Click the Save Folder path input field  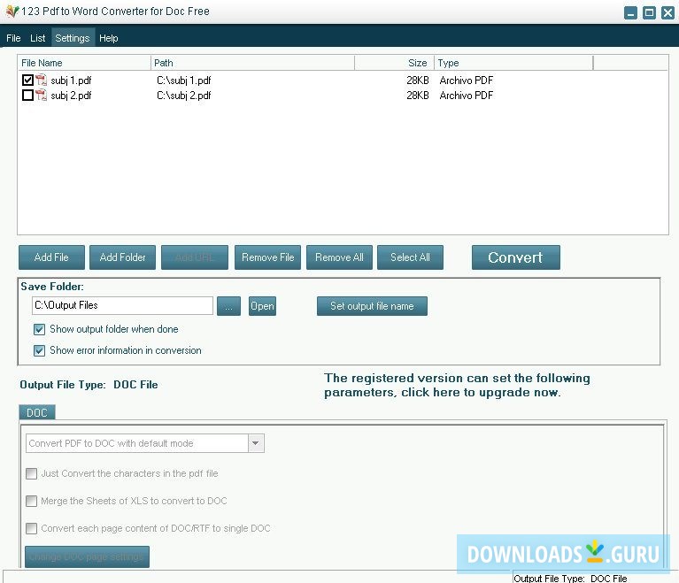tap(122, 305)
